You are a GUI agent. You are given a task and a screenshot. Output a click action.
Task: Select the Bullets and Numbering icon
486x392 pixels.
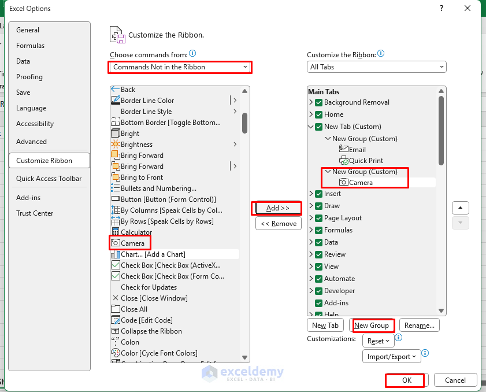pyautogui.click(x=116, y=188)
